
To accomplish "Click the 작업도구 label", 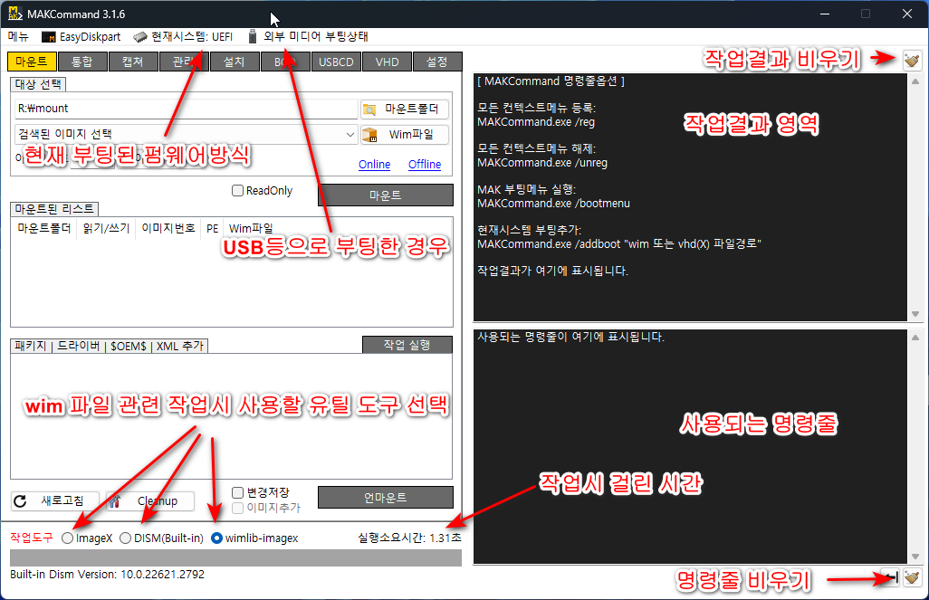I will [x=32, y=538].
